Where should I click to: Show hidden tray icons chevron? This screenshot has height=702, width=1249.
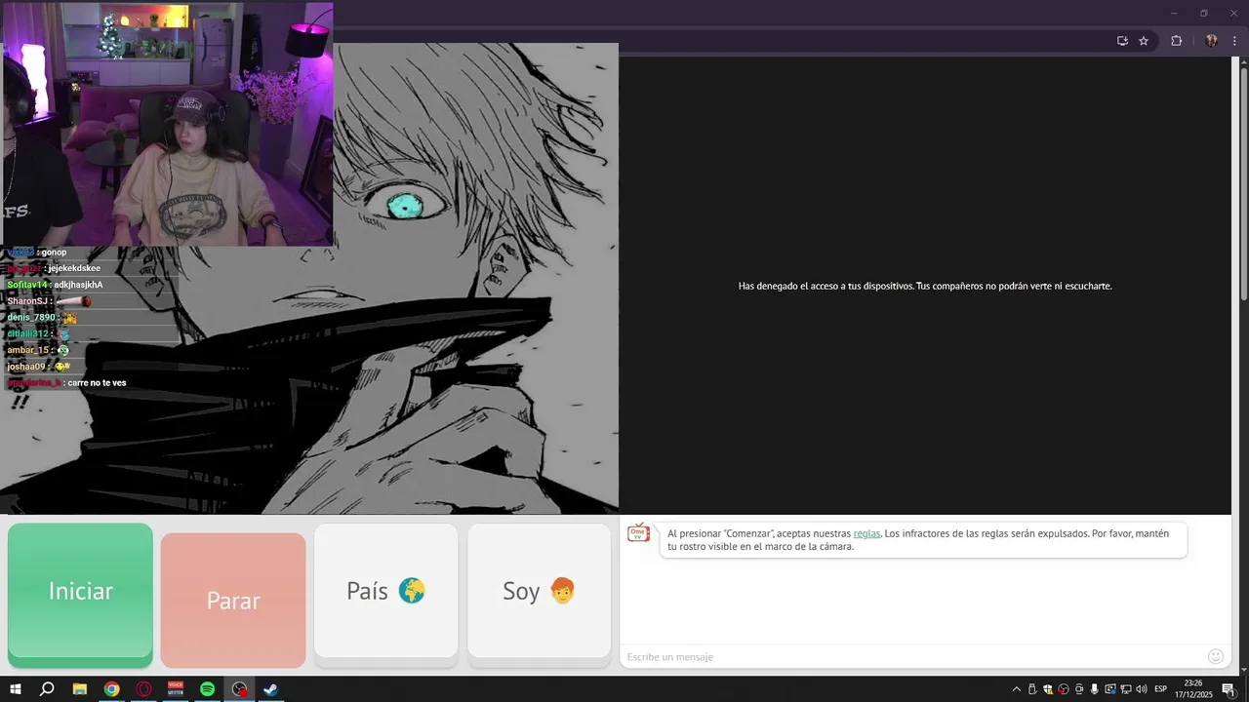tap(1016, 689)
